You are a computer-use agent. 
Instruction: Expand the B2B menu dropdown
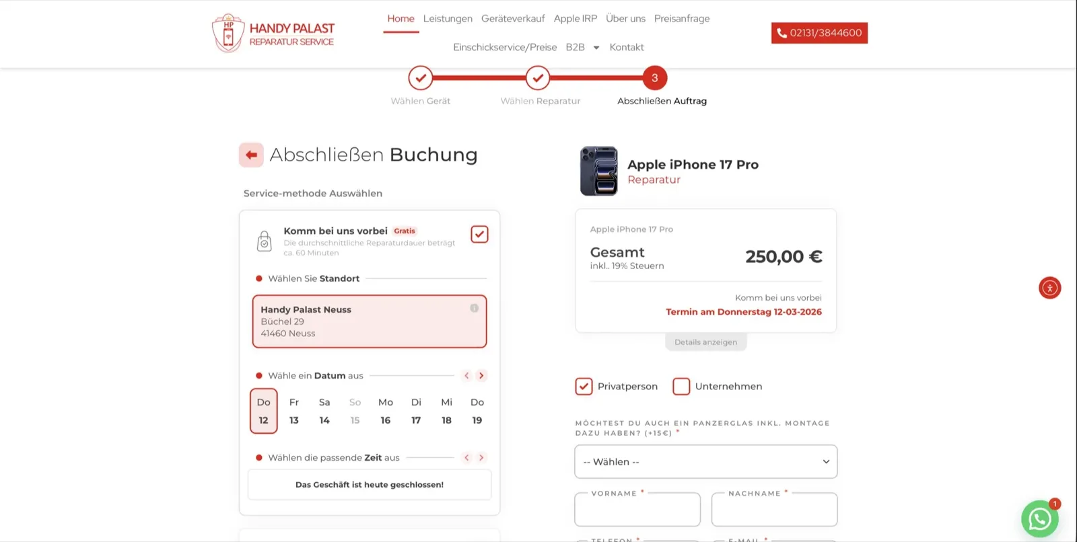click(582, 47)
